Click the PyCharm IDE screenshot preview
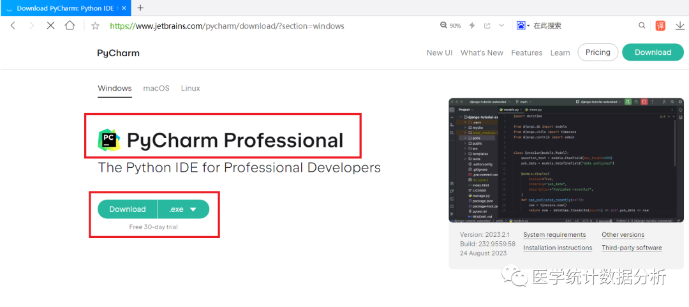The image size is (689, 307). tap(566, 160)
